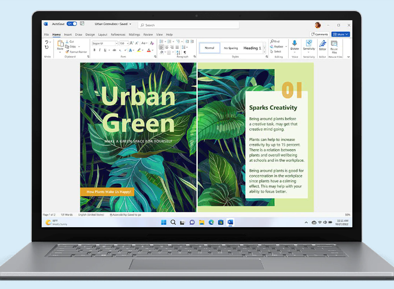Click the Dictate microphone icon
Screen dimensions: 394x289
(294, 44)
